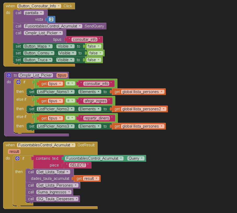This screenshot has height=213, width=237.
Task: Open ListPicker_Noms2 component dropdown
Action: click(x=72, y=109)
